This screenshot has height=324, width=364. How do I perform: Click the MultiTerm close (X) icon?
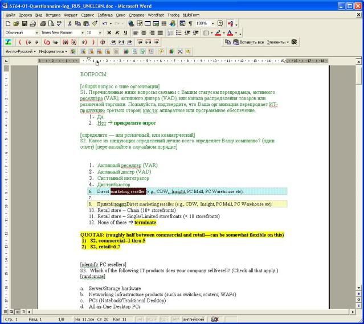tap(179, 51)
